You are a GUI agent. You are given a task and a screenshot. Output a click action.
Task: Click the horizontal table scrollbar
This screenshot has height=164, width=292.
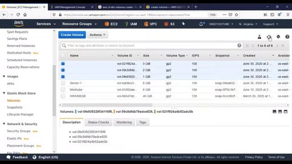[107, 105]
